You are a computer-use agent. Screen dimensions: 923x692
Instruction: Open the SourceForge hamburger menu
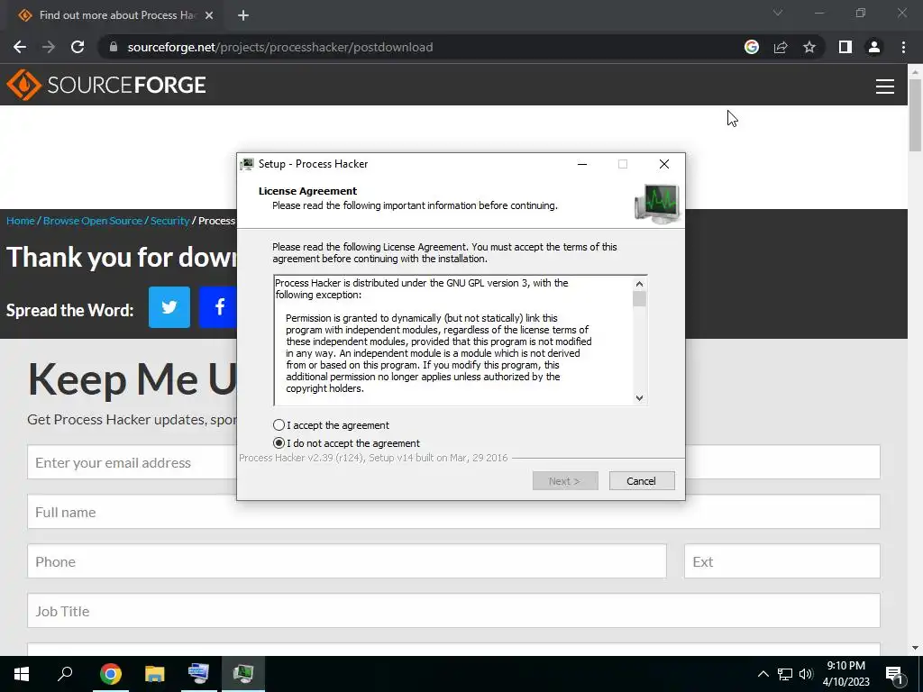[x=885, y=86]
